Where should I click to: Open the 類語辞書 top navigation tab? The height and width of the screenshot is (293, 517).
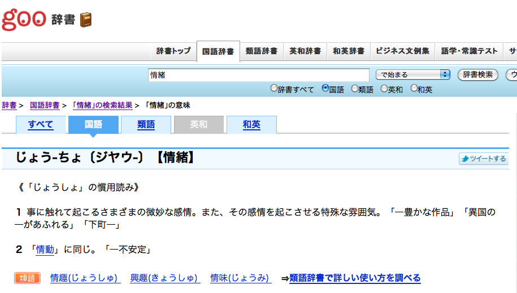coord(261,51)
